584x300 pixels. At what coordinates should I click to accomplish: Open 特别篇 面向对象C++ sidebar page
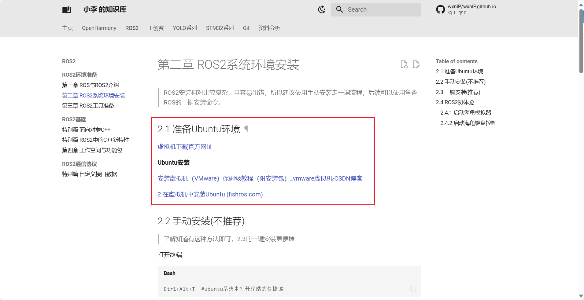[86, 130]
